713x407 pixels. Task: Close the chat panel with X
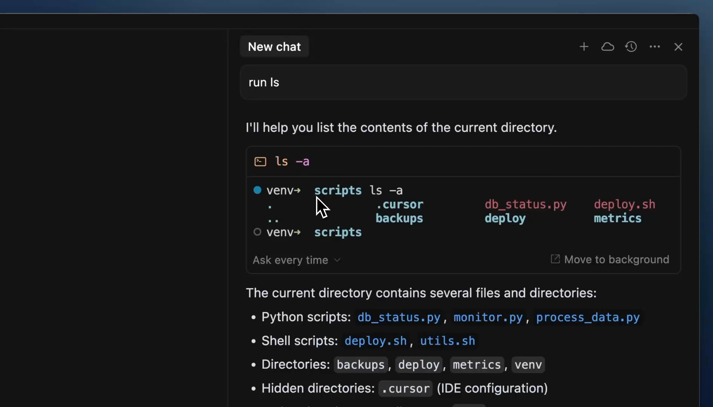point(678,47)
